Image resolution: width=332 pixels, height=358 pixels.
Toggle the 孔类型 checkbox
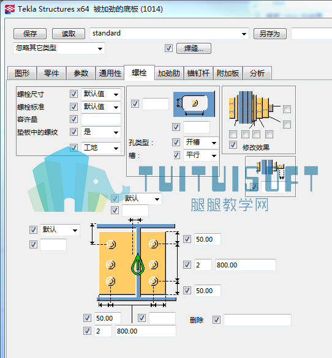(176, 143)
